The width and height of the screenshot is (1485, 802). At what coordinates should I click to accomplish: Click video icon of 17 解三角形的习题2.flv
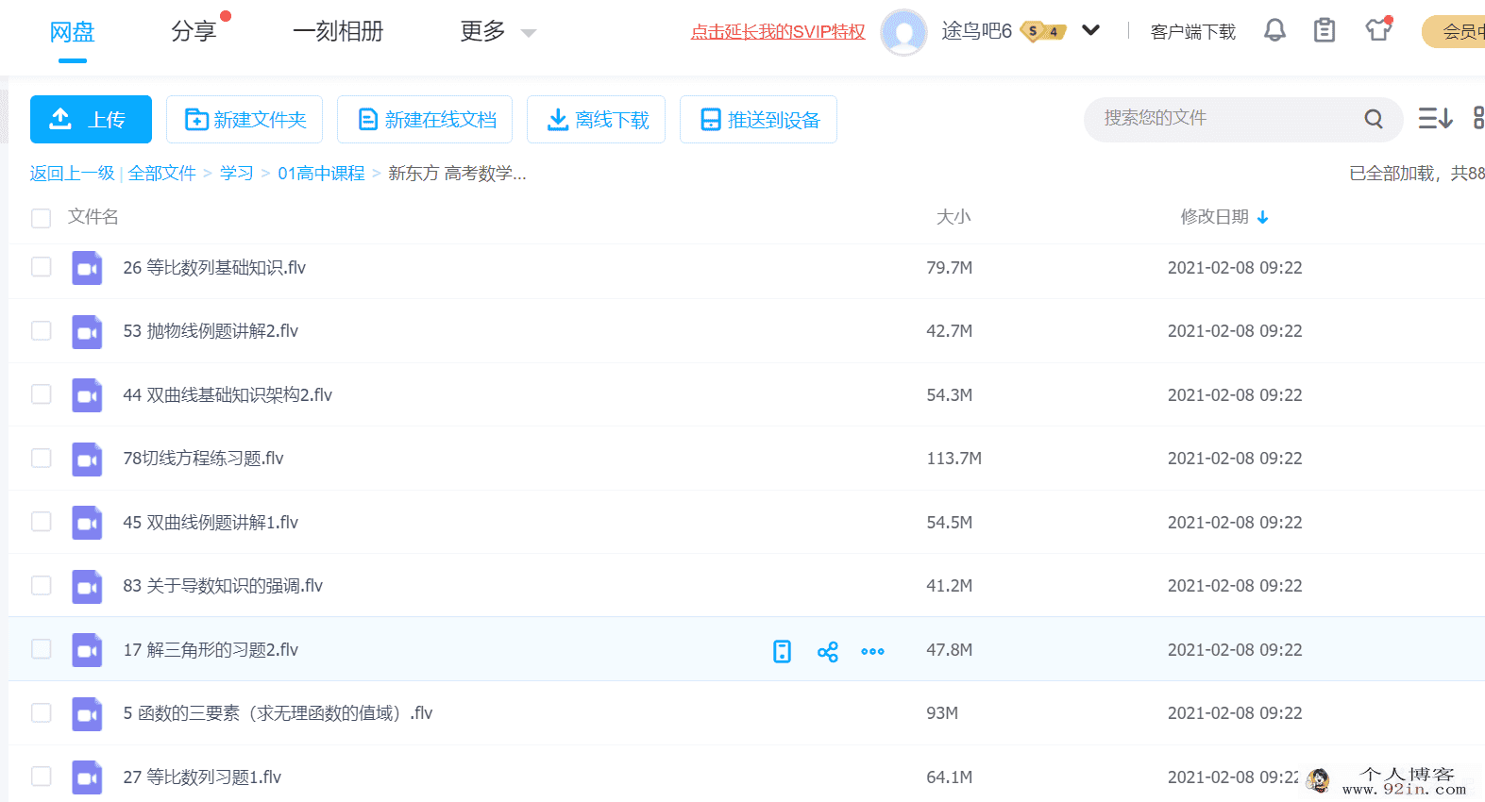click(87, 650)
